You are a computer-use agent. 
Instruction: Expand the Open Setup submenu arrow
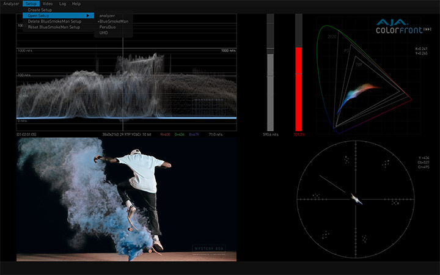point(87,15)
